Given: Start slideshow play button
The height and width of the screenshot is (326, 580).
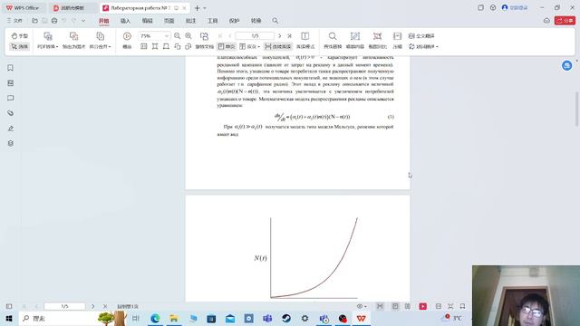Looking at the screenshot, I should click(127, 36).
